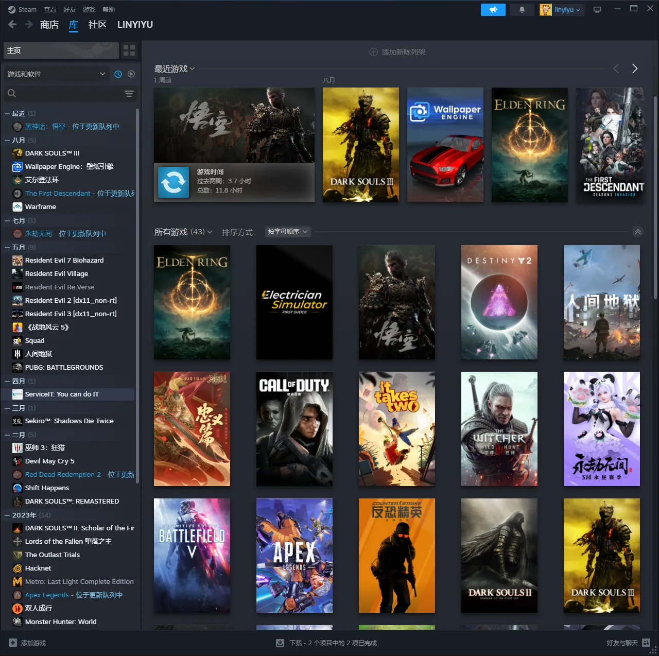This screenshot has height=656, width=659.
Task: Open the 社区 tab
Action: (x=97, y=25)
